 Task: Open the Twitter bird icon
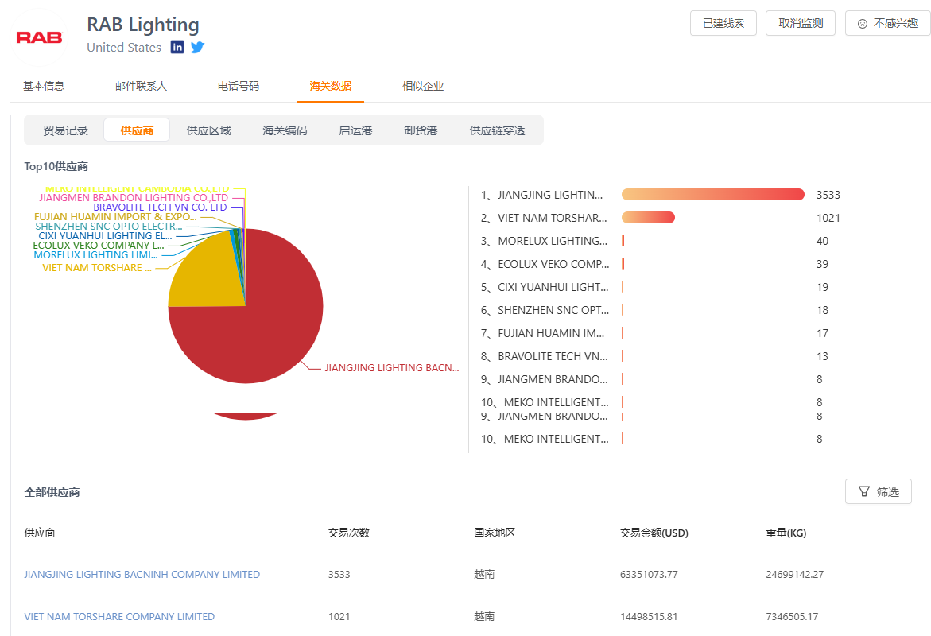pyautogui.click(x=198, y=47)
